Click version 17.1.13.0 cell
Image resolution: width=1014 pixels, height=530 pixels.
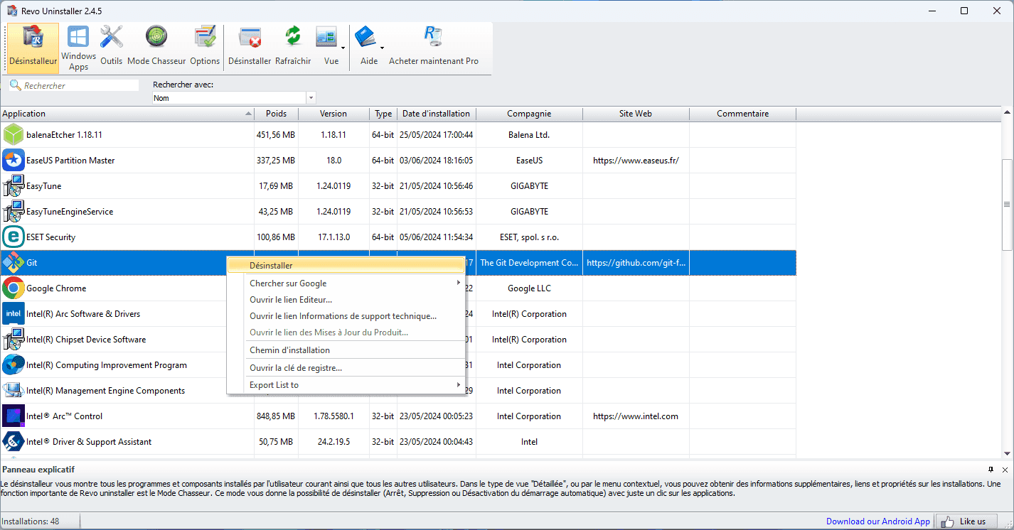point(333,237)
